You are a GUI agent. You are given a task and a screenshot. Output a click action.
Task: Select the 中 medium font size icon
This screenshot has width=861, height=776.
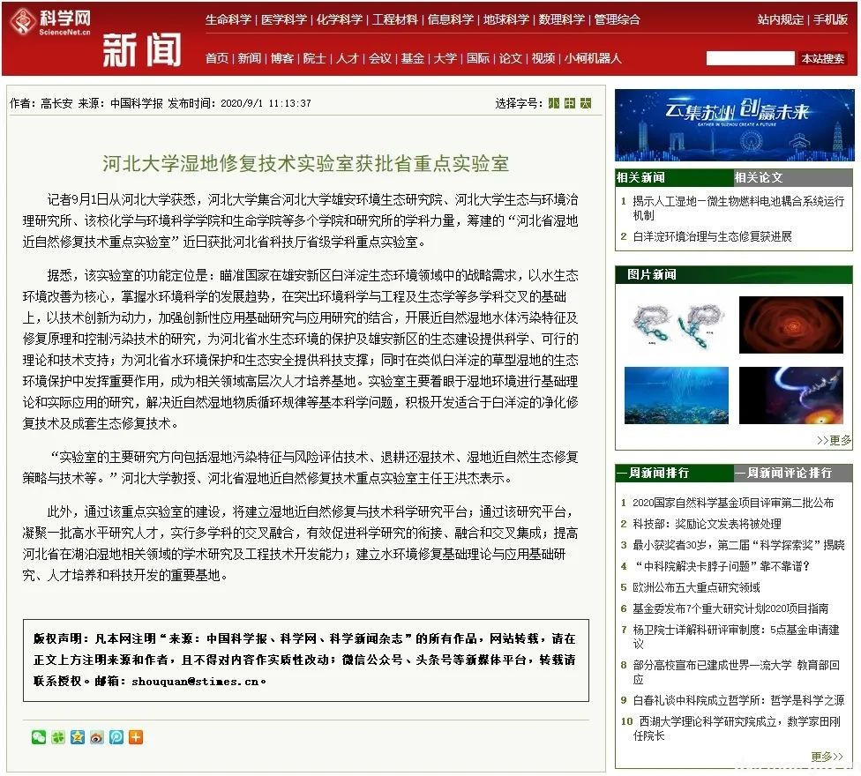click(570, 103)
